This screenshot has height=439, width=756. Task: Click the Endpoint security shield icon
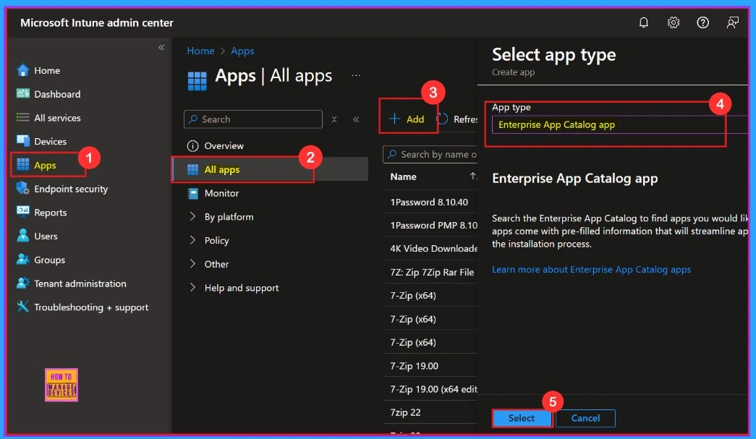[x=22, y=189]
